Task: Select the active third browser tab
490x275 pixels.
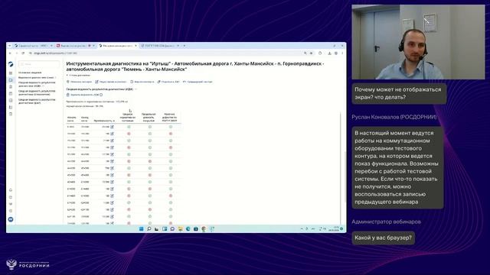Action: coord(118,46)
